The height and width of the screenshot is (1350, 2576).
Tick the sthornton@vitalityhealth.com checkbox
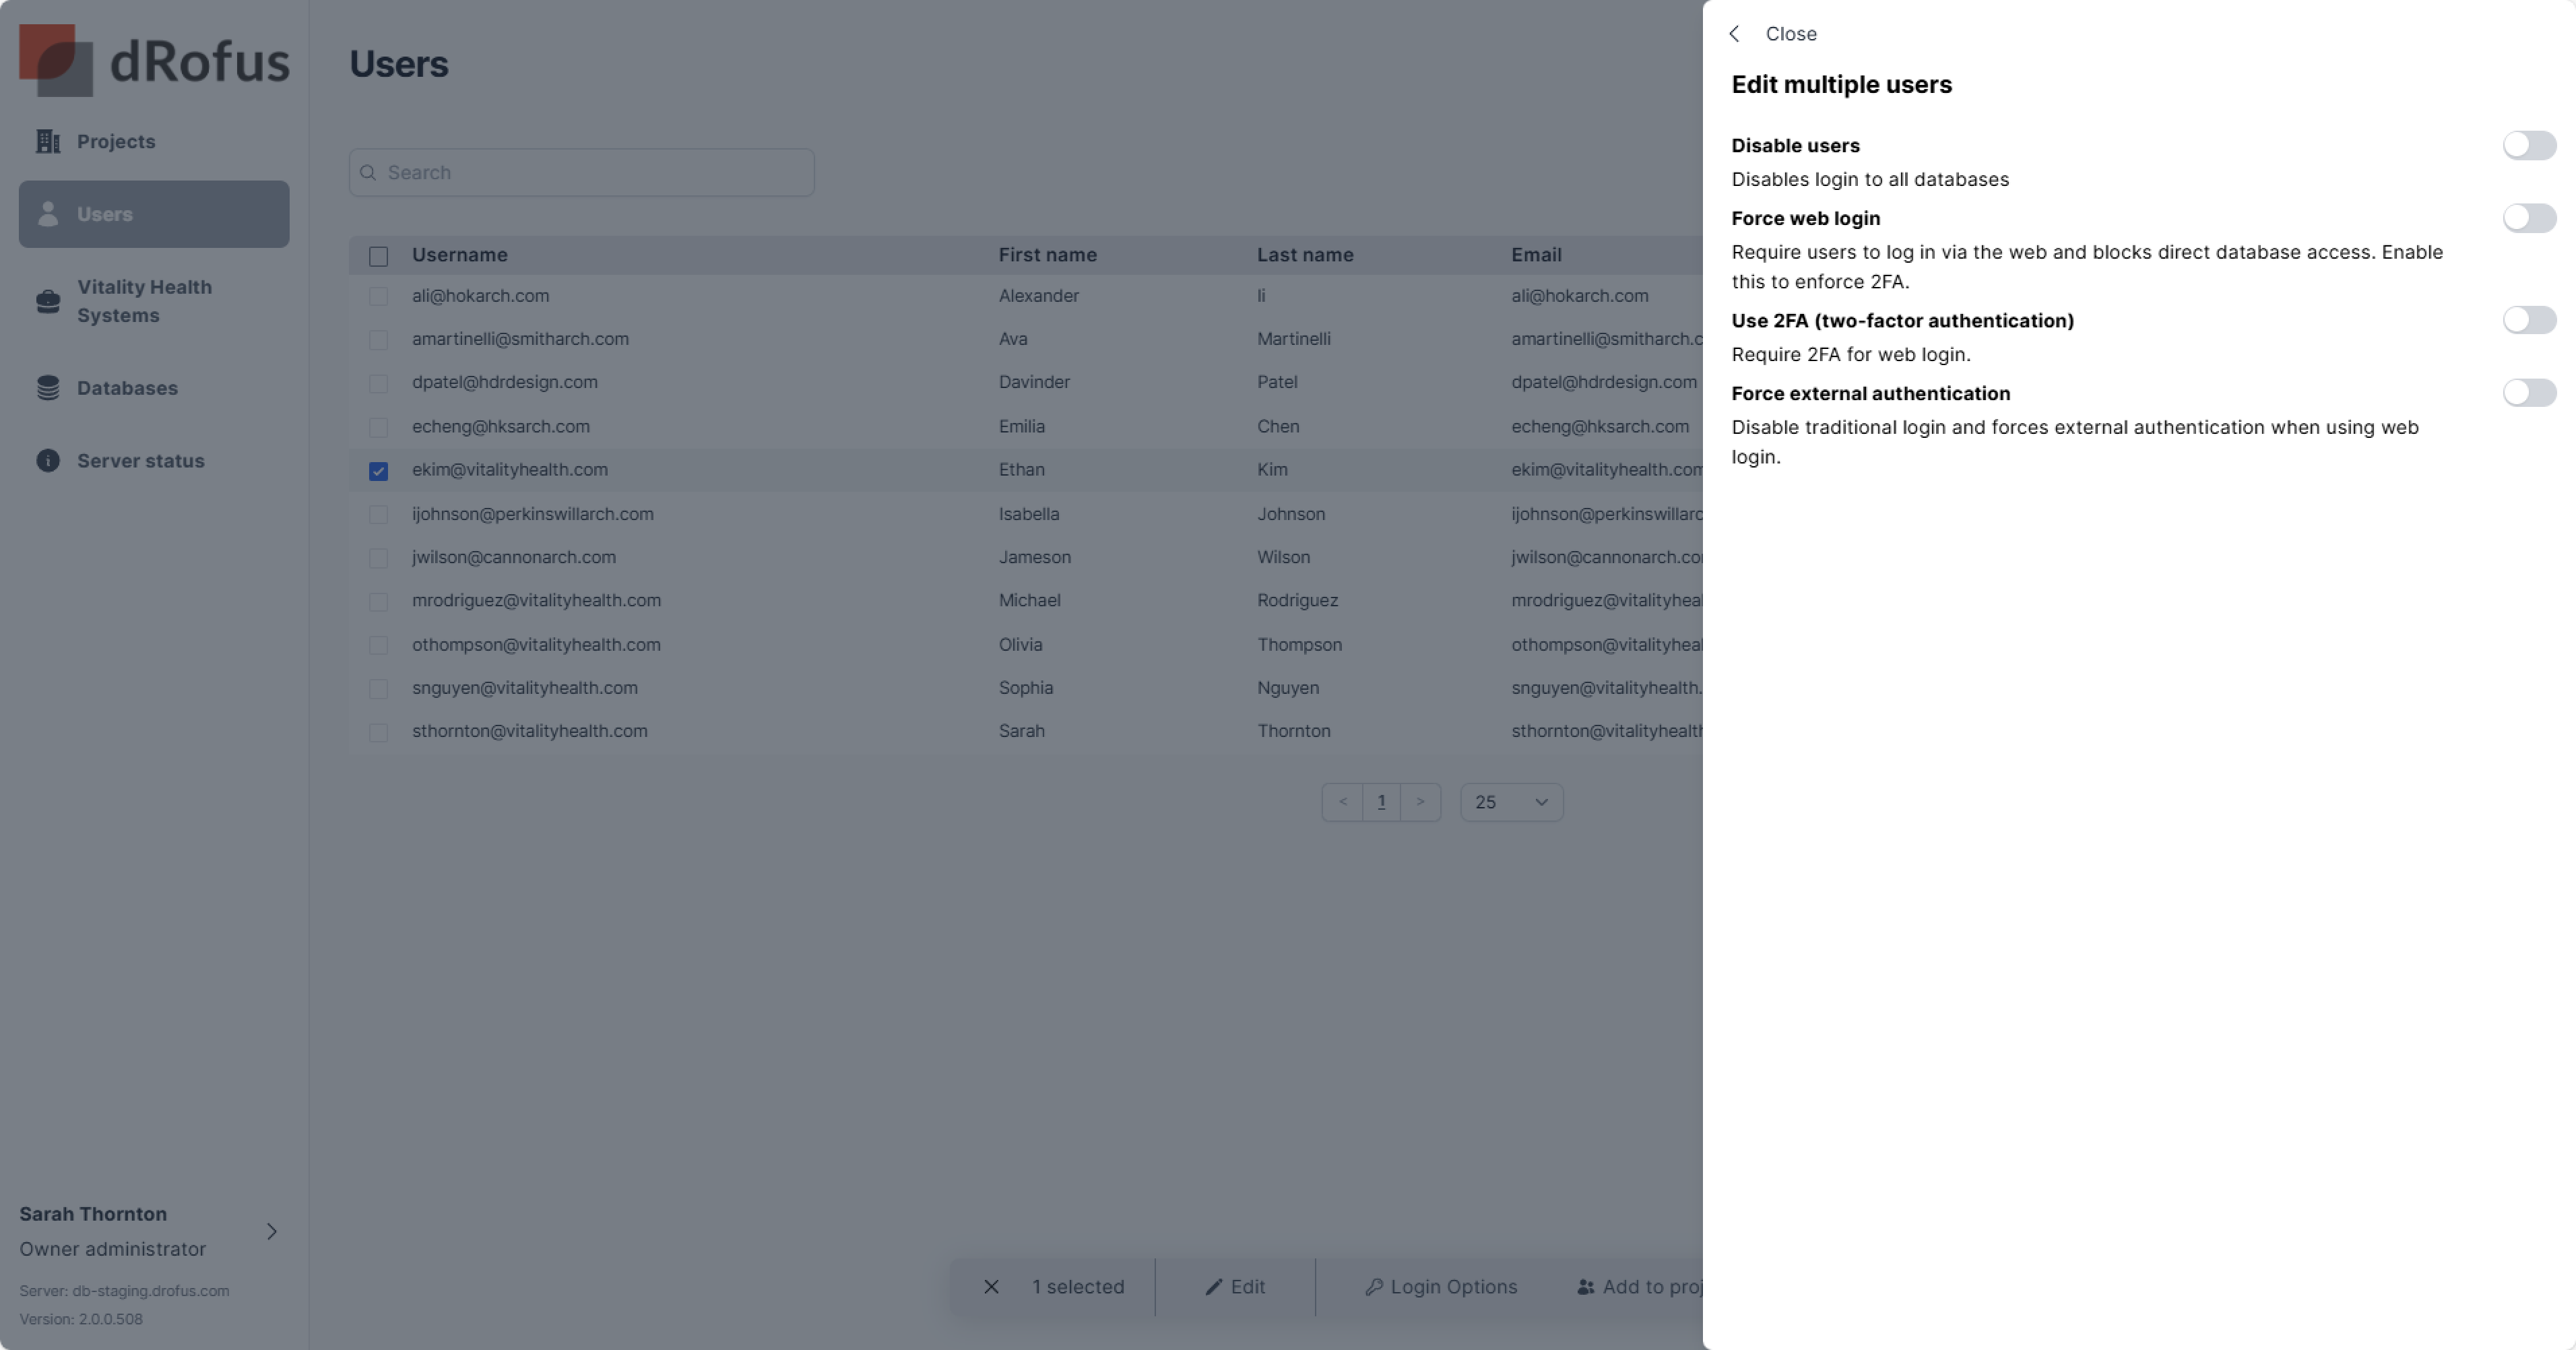pyautogui.click(x=378, y=733)
